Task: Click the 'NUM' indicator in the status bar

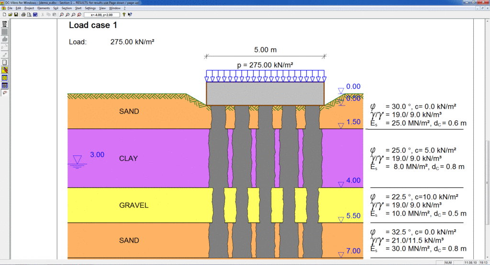Action: pos(448,263)
